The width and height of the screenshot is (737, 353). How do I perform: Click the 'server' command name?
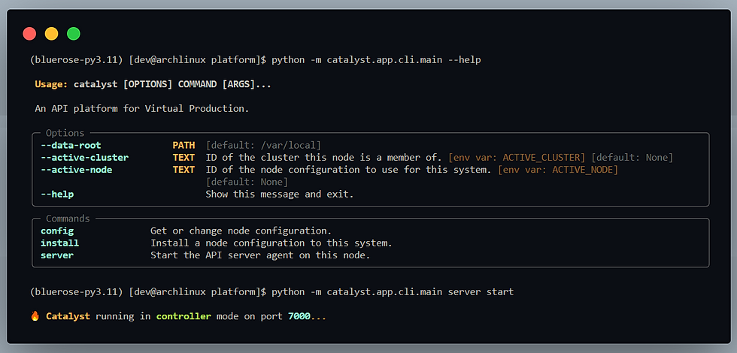coord(57,255)
